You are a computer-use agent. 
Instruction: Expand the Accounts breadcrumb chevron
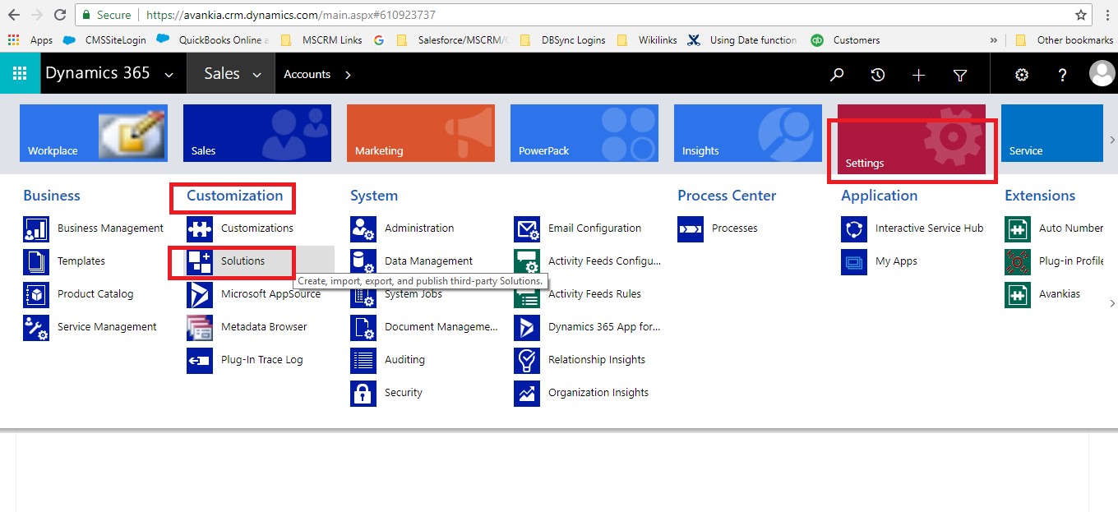(348, 75)
